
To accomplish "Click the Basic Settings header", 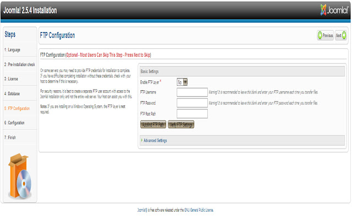I will (242, 71).
